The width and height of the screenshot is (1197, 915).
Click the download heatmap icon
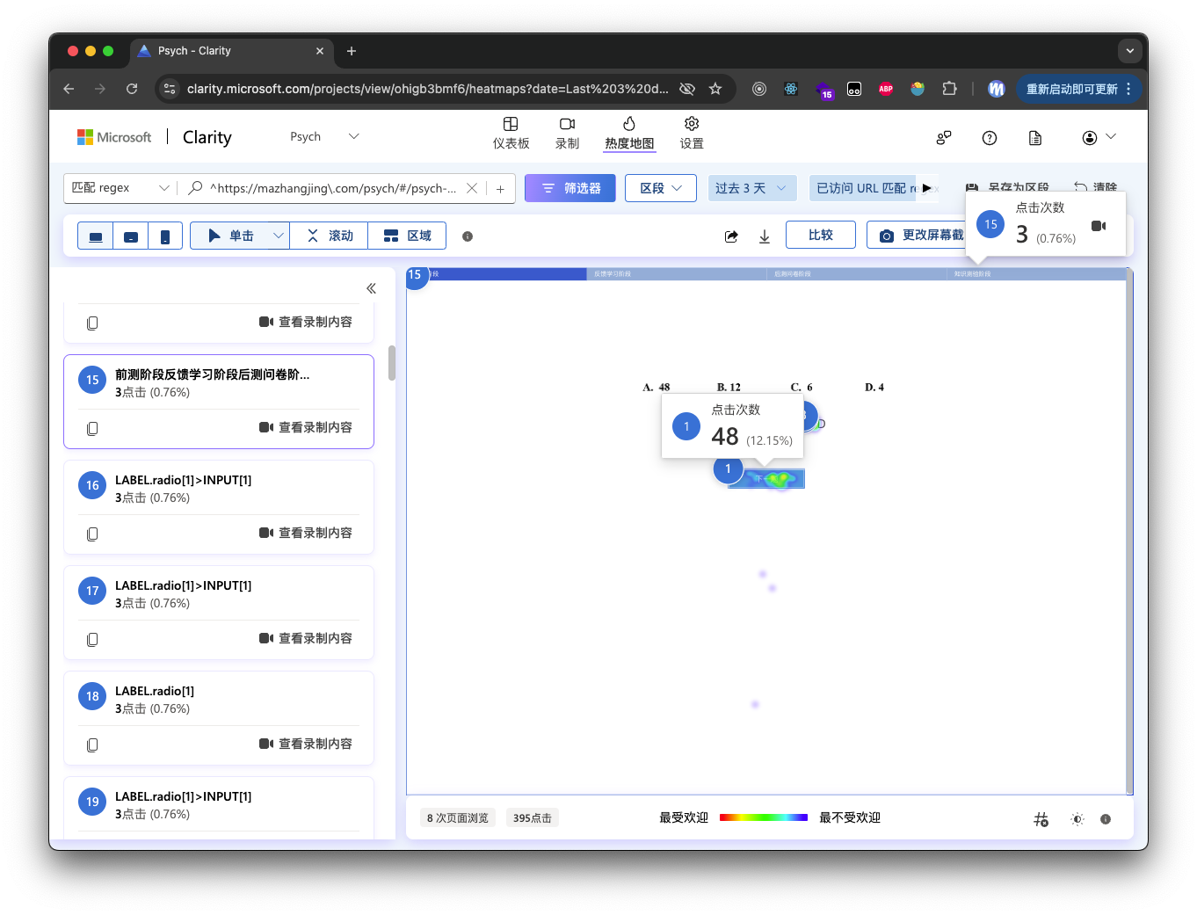click(764, 236)
